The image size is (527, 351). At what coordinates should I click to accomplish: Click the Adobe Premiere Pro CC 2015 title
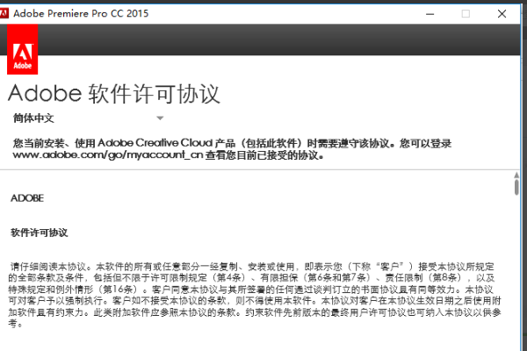[x=81, y=13]
